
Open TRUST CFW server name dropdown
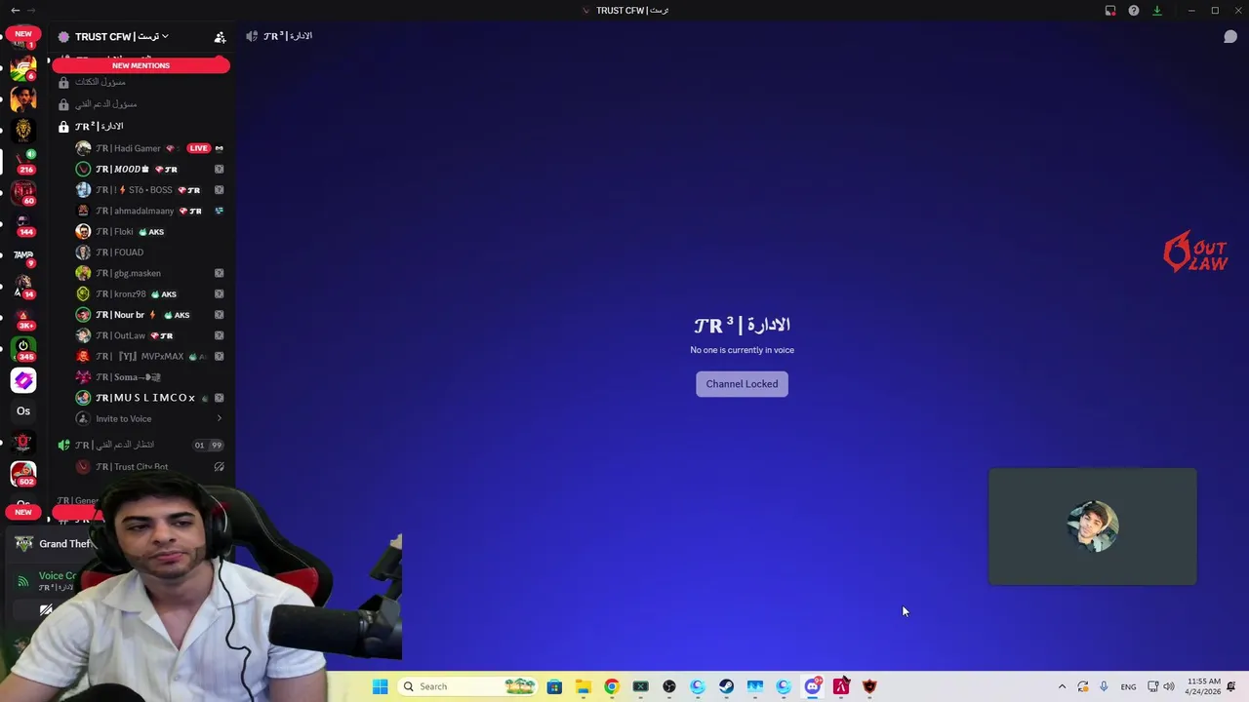tap(122, 37)
